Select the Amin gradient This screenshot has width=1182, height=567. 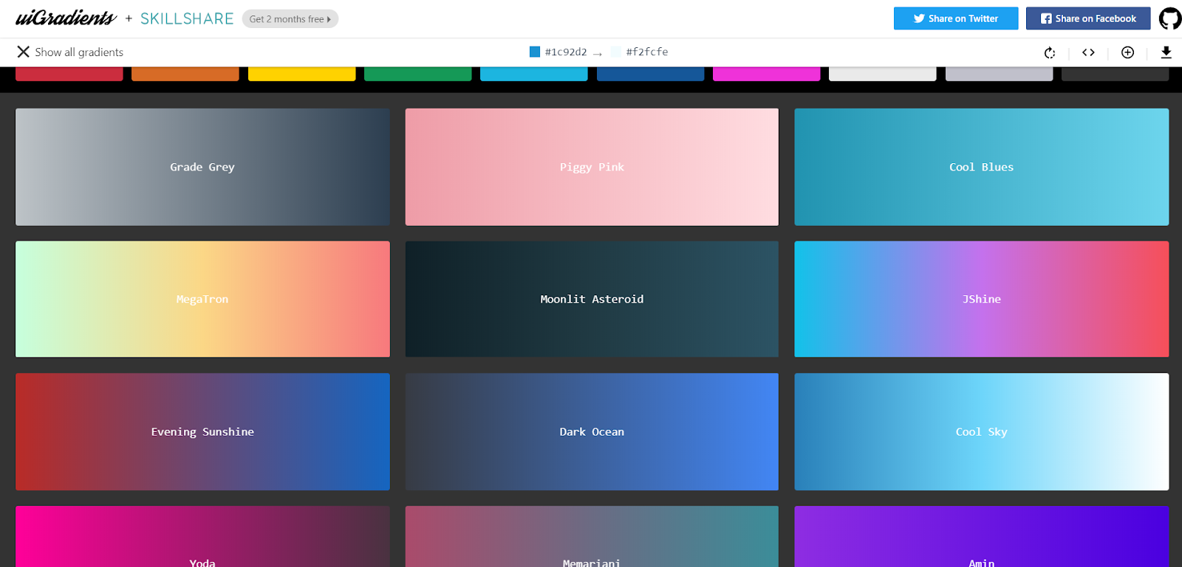[x=982, y=537]
